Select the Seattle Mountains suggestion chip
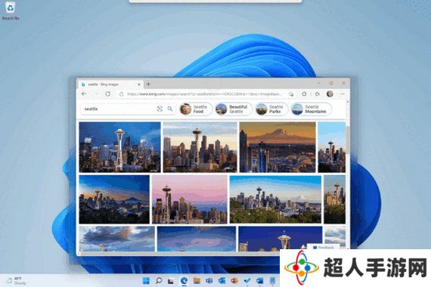Image resolution: width=431 pixels, height=287 pixels. [x=311, y=109]
